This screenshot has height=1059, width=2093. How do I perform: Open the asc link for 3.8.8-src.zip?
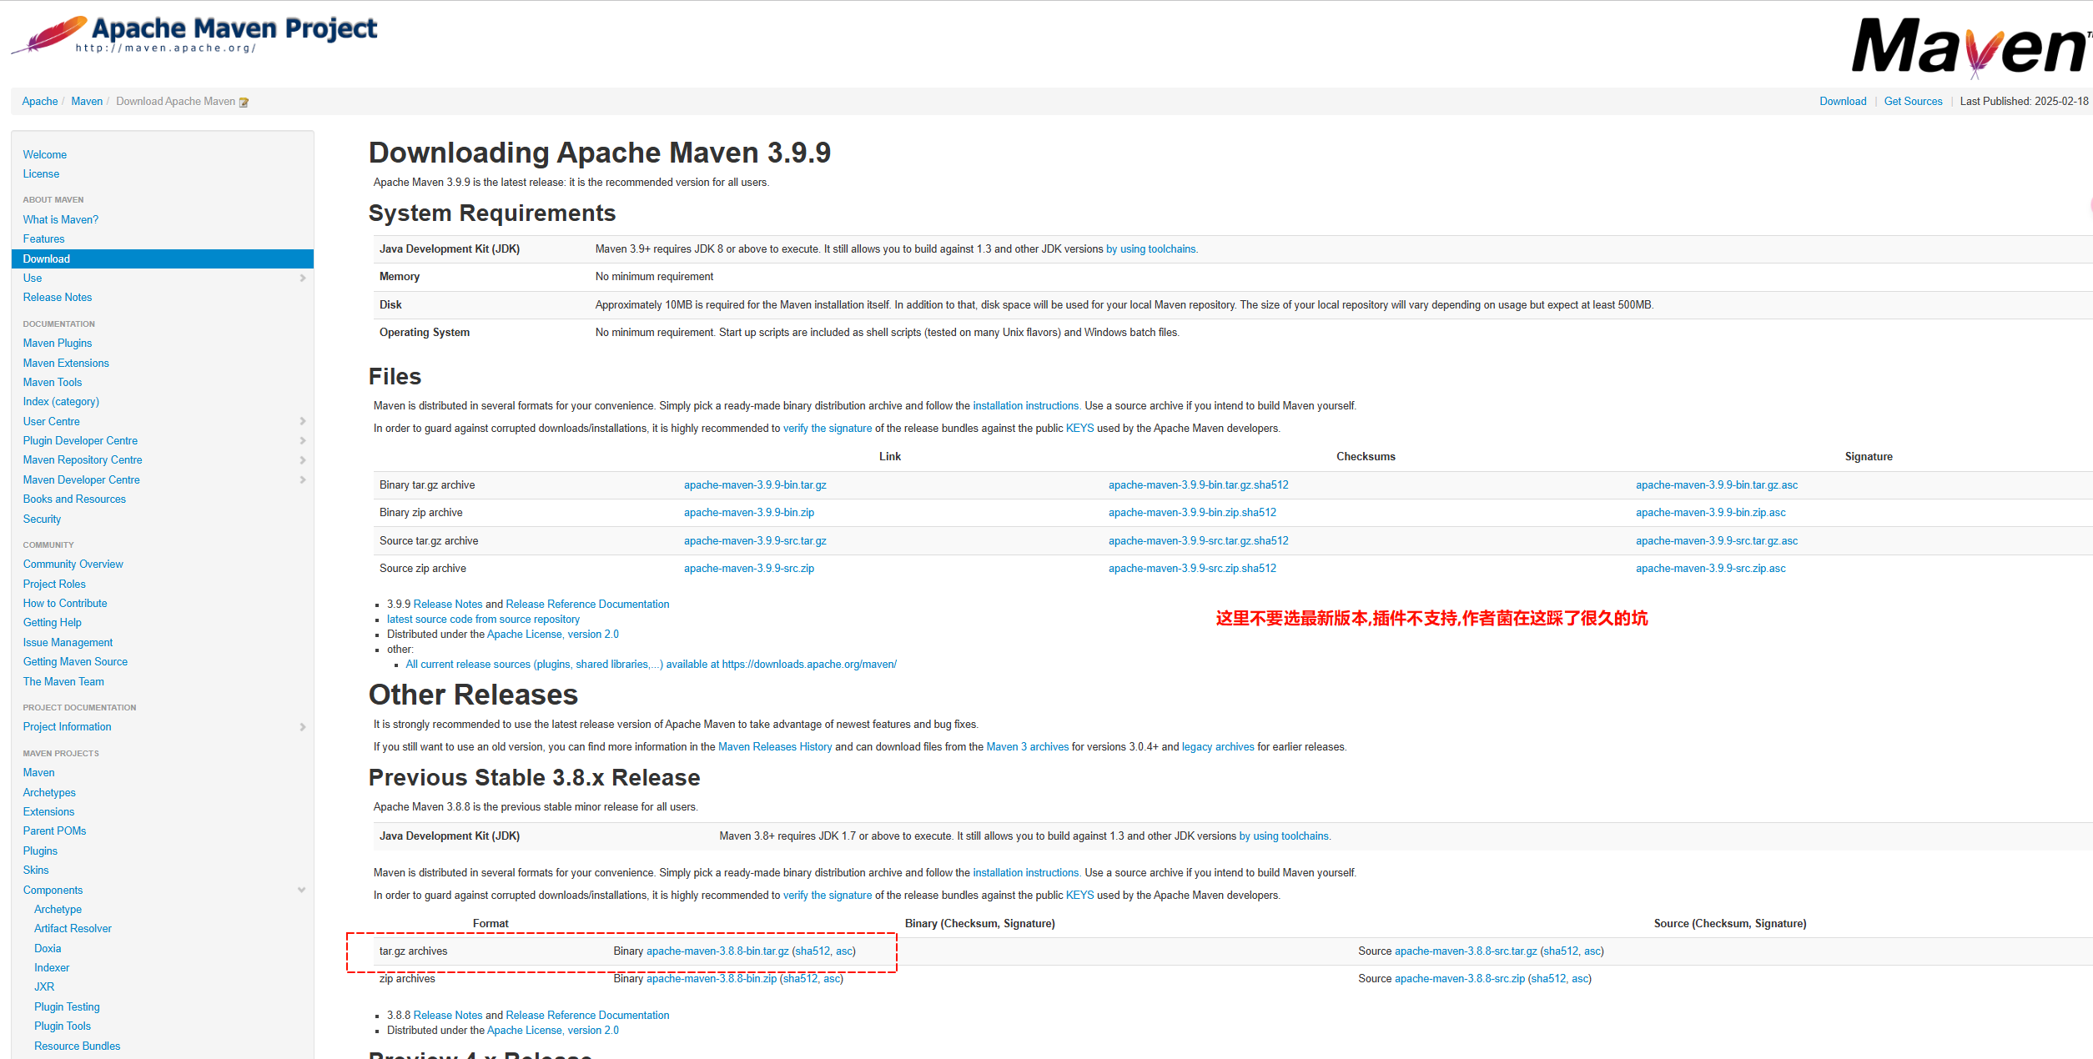pyautogui.click(x=1580, y=979)
